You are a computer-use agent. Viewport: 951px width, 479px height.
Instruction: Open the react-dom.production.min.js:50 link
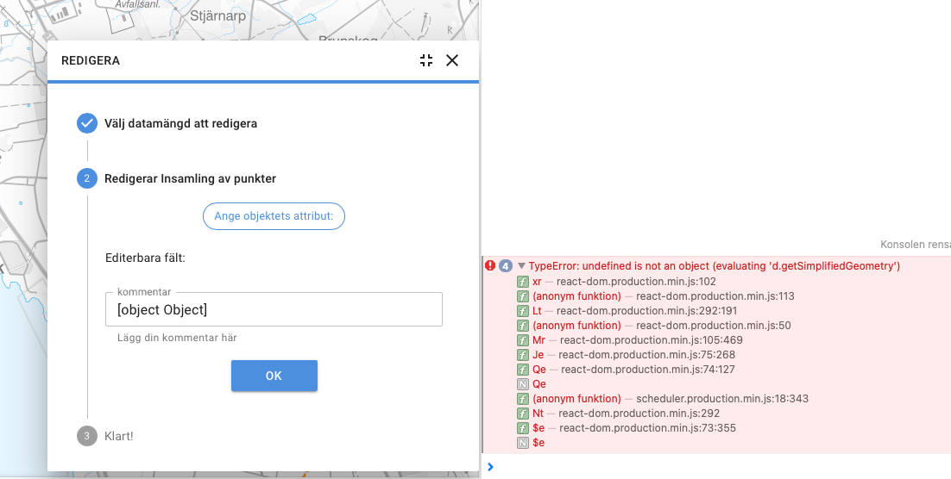[x=713, y=325]
